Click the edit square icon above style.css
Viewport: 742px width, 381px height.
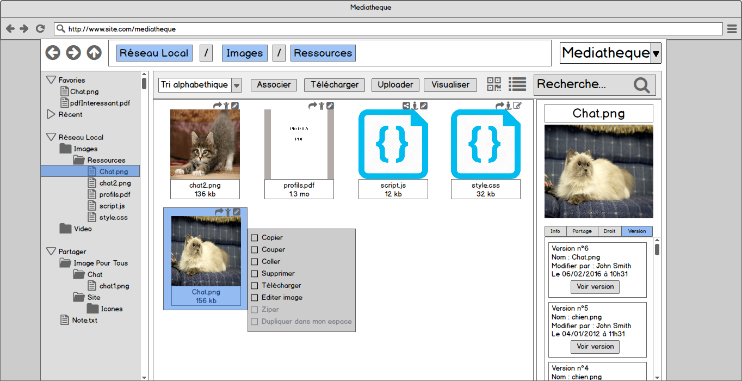point(517,106)
